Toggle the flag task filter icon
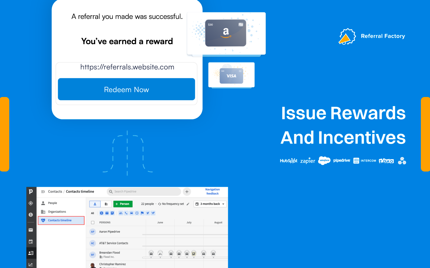This screenshot has width=430, height=268. coord(142,213)
